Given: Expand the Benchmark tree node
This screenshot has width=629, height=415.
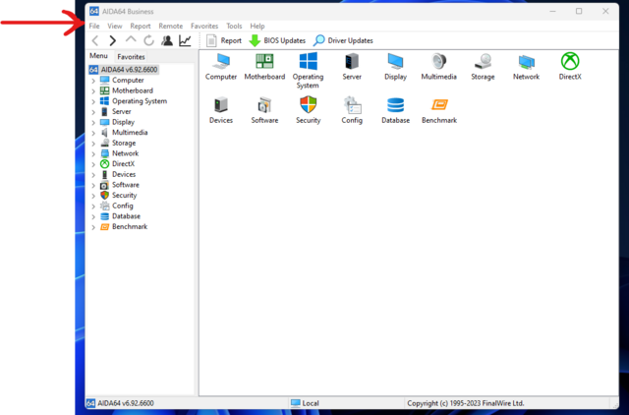Looking at the screenshot, I should tap(93, 227).
